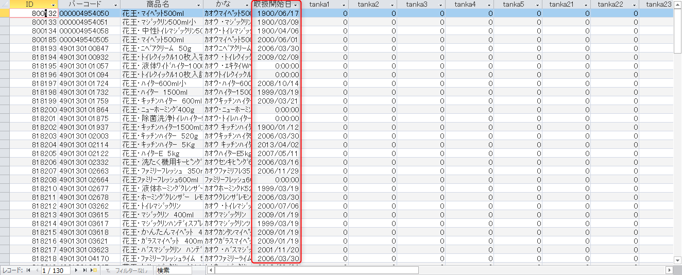Click ID cell 818200
Screen dimensions: 682x275
coord(33,110)
